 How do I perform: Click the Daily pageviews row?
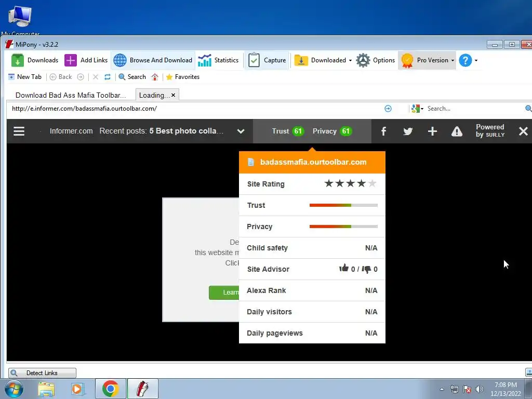point(312,333)
